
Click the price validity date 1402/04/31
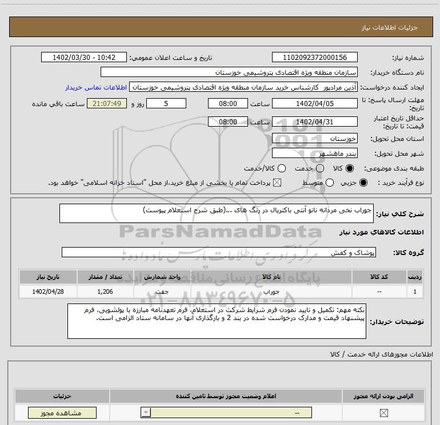[314, 122]
